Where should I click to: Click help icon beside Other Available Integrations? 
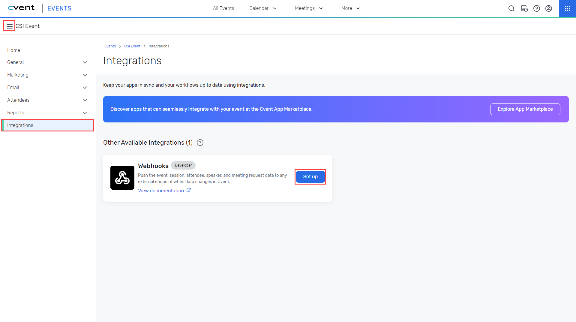tap(200, 143)
